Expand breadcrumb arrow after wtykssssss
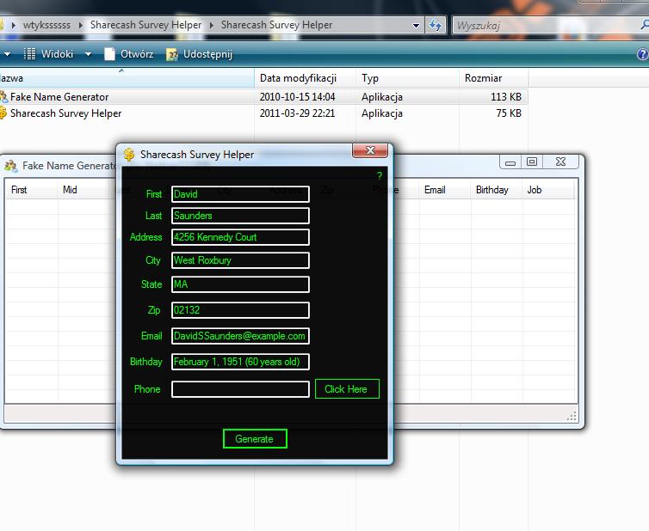Viewport: 649px width, 531px height. (81, 25)
